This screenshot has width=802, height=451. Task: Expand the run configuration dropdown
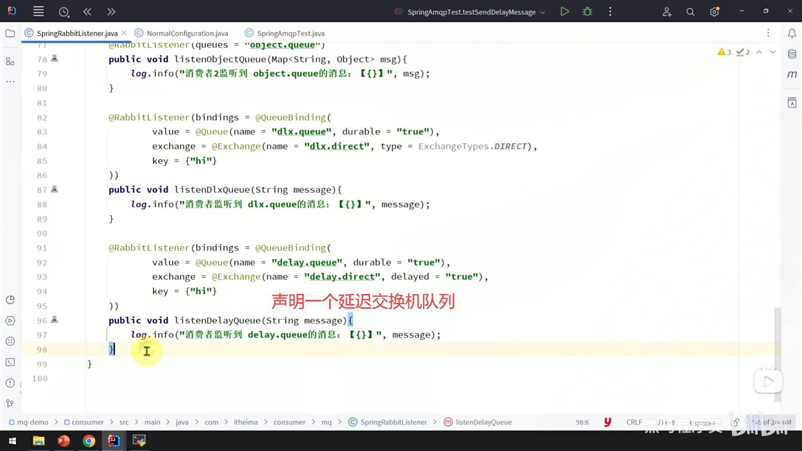click(x=543, y=12)
